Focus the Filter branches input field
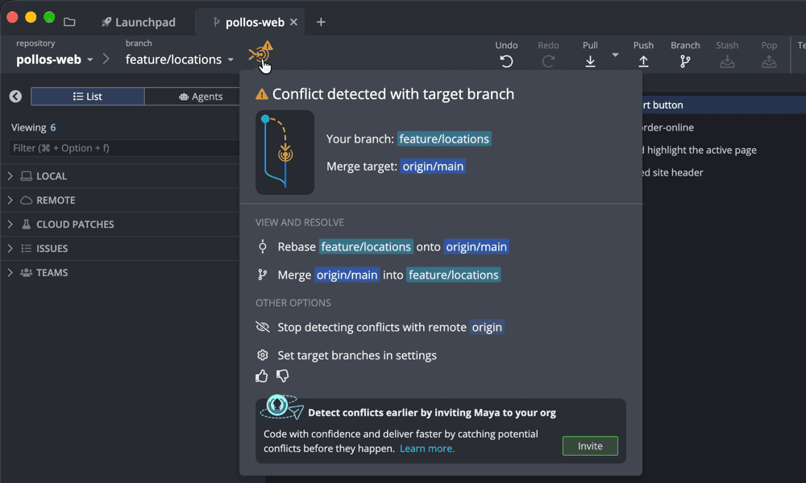 point(124,148)
